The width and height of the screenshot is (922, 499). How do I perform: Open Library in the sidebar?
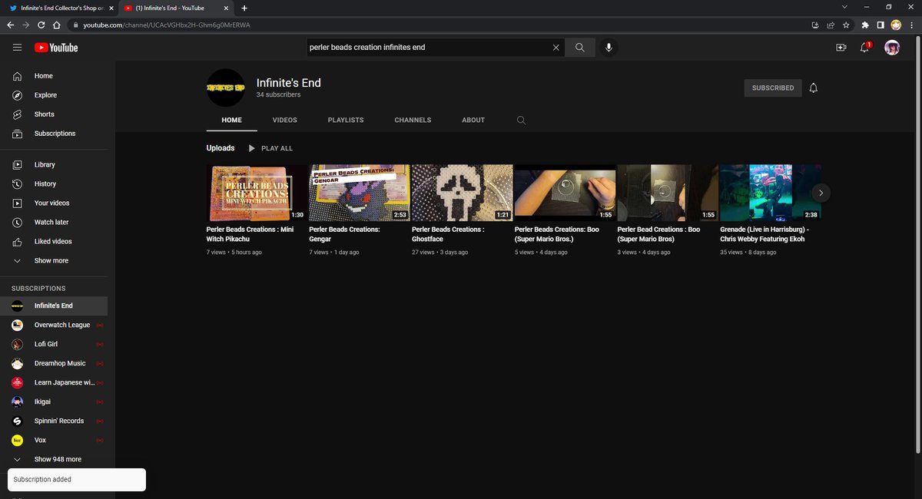pos(54,165)
